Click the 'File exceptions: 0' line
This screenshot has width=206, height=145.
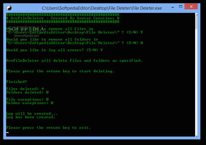pos(27,99)
